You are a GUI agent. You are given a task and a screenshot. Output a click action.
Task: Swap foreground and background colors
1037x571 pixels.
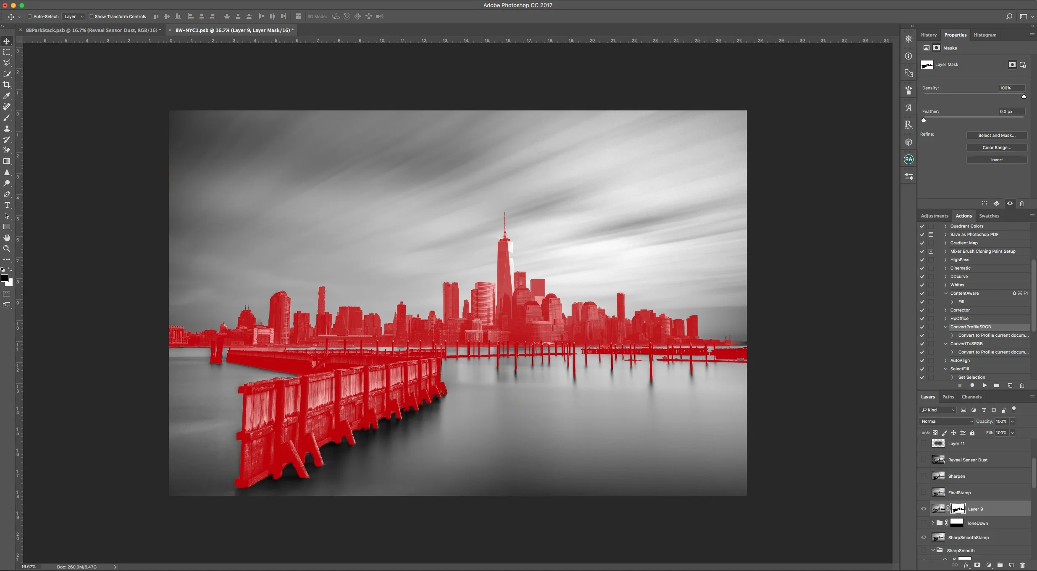coord(10,269)
